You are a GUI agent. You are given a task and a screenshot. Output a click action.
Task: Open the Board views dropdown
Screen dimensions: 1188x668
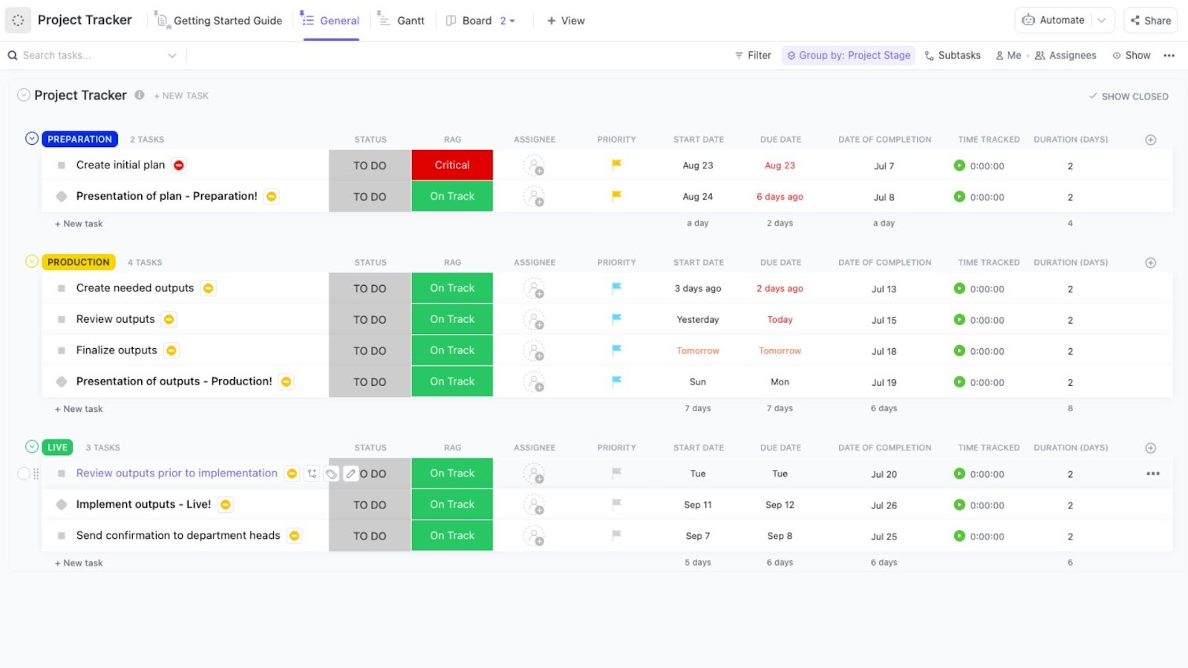[x=514, y=20]
